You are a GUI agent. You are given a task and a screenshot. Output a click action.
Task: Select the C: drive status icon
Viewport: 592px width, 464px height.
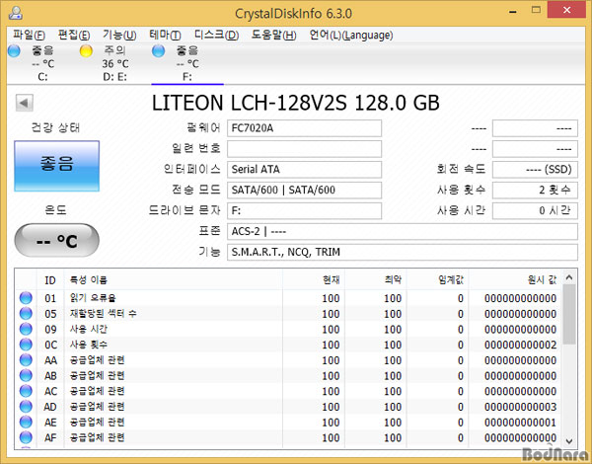pyautogui.click(x=14, y=50)
